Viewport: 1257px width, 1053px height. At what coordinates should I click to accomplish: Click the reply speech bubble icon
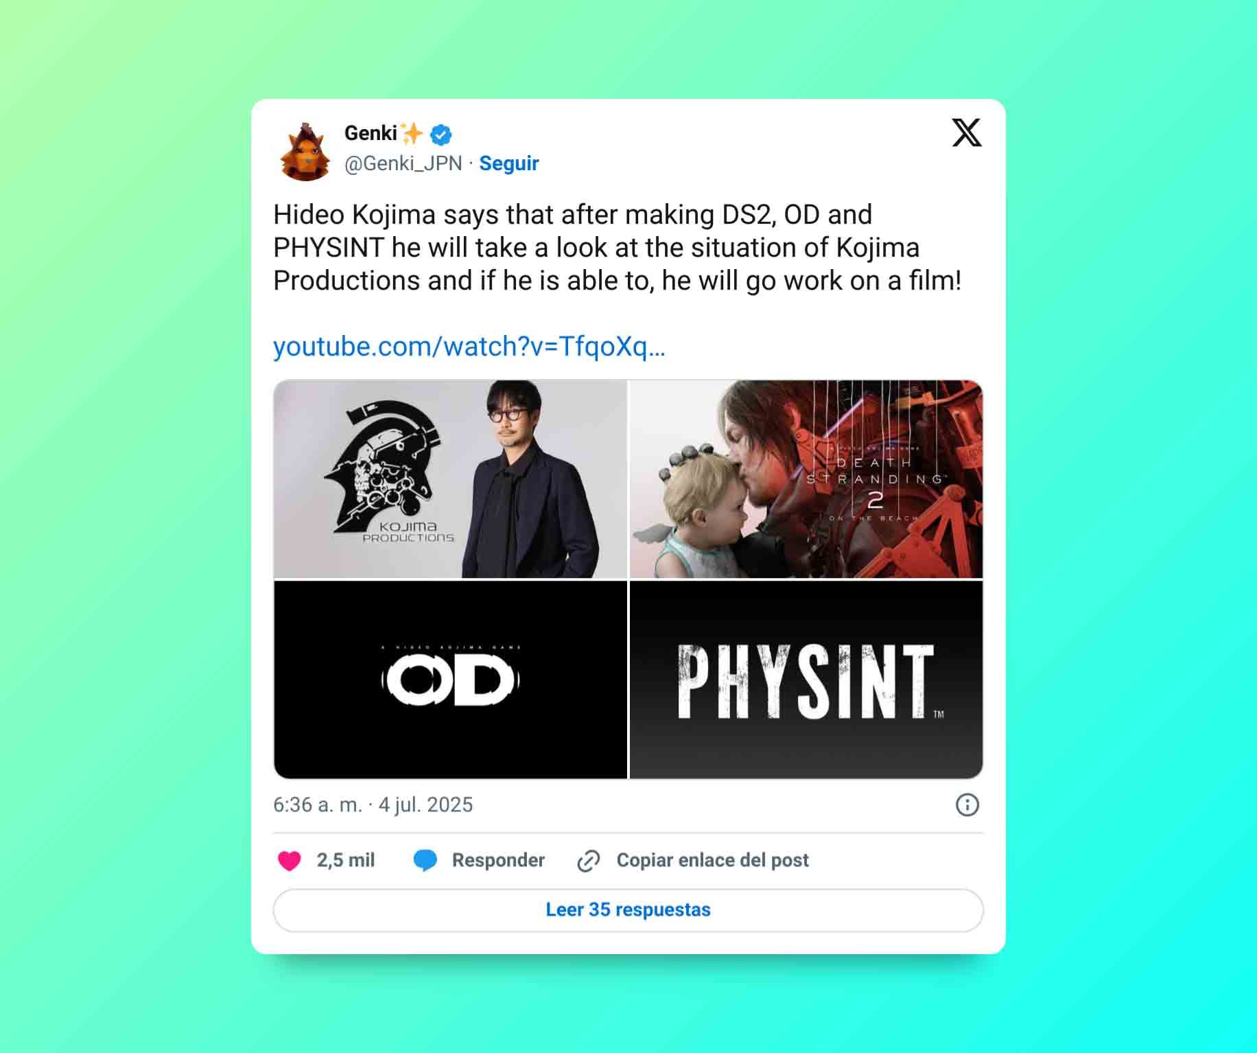425,861
